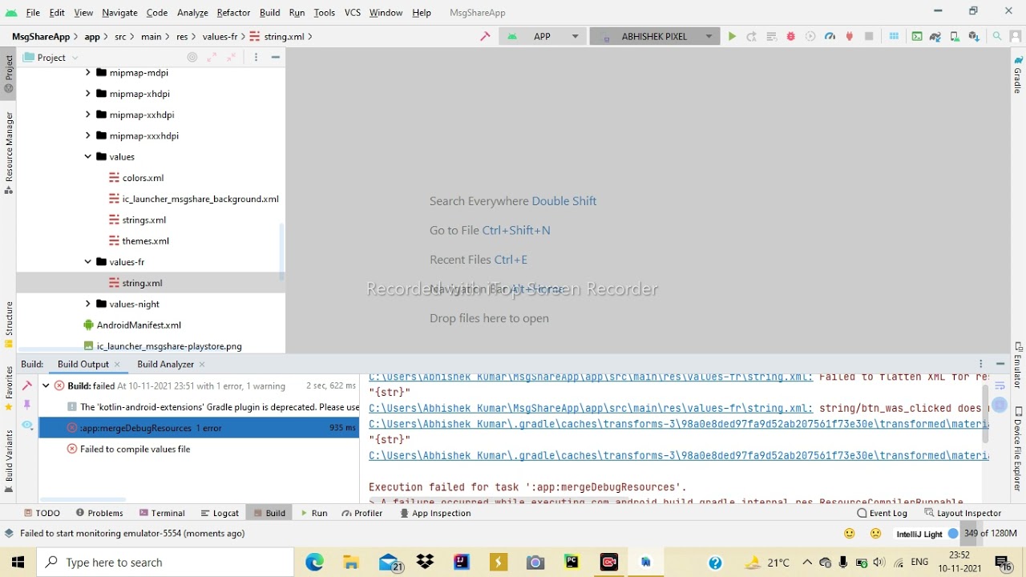Image resolution: width=1026 pixels, height=577 pixels.
Task: Click the Attach debugger to process icon
Action: [x=850, y=36]
